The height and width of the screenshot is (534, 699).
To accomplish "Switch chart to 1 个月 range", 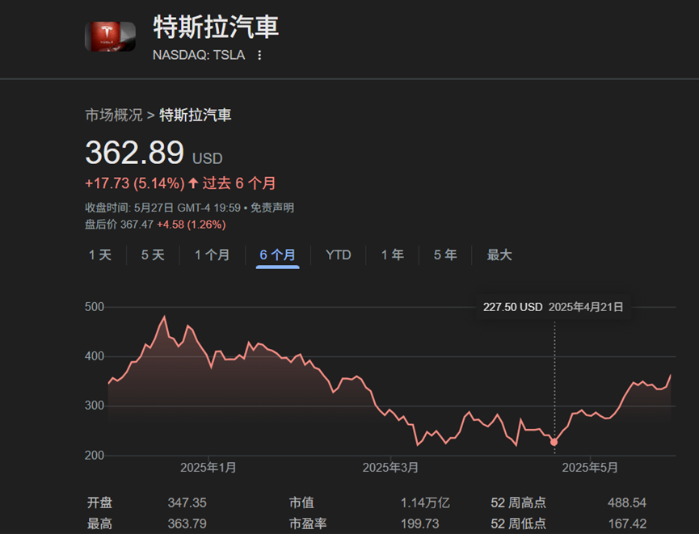I will (x=213, y=255).
